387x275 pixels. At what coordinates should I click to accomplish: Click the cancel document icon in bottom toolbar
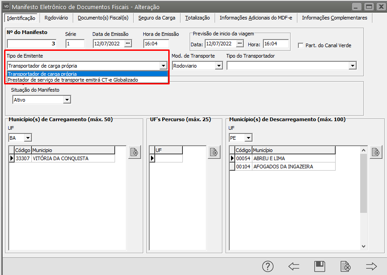click(346, 266)
